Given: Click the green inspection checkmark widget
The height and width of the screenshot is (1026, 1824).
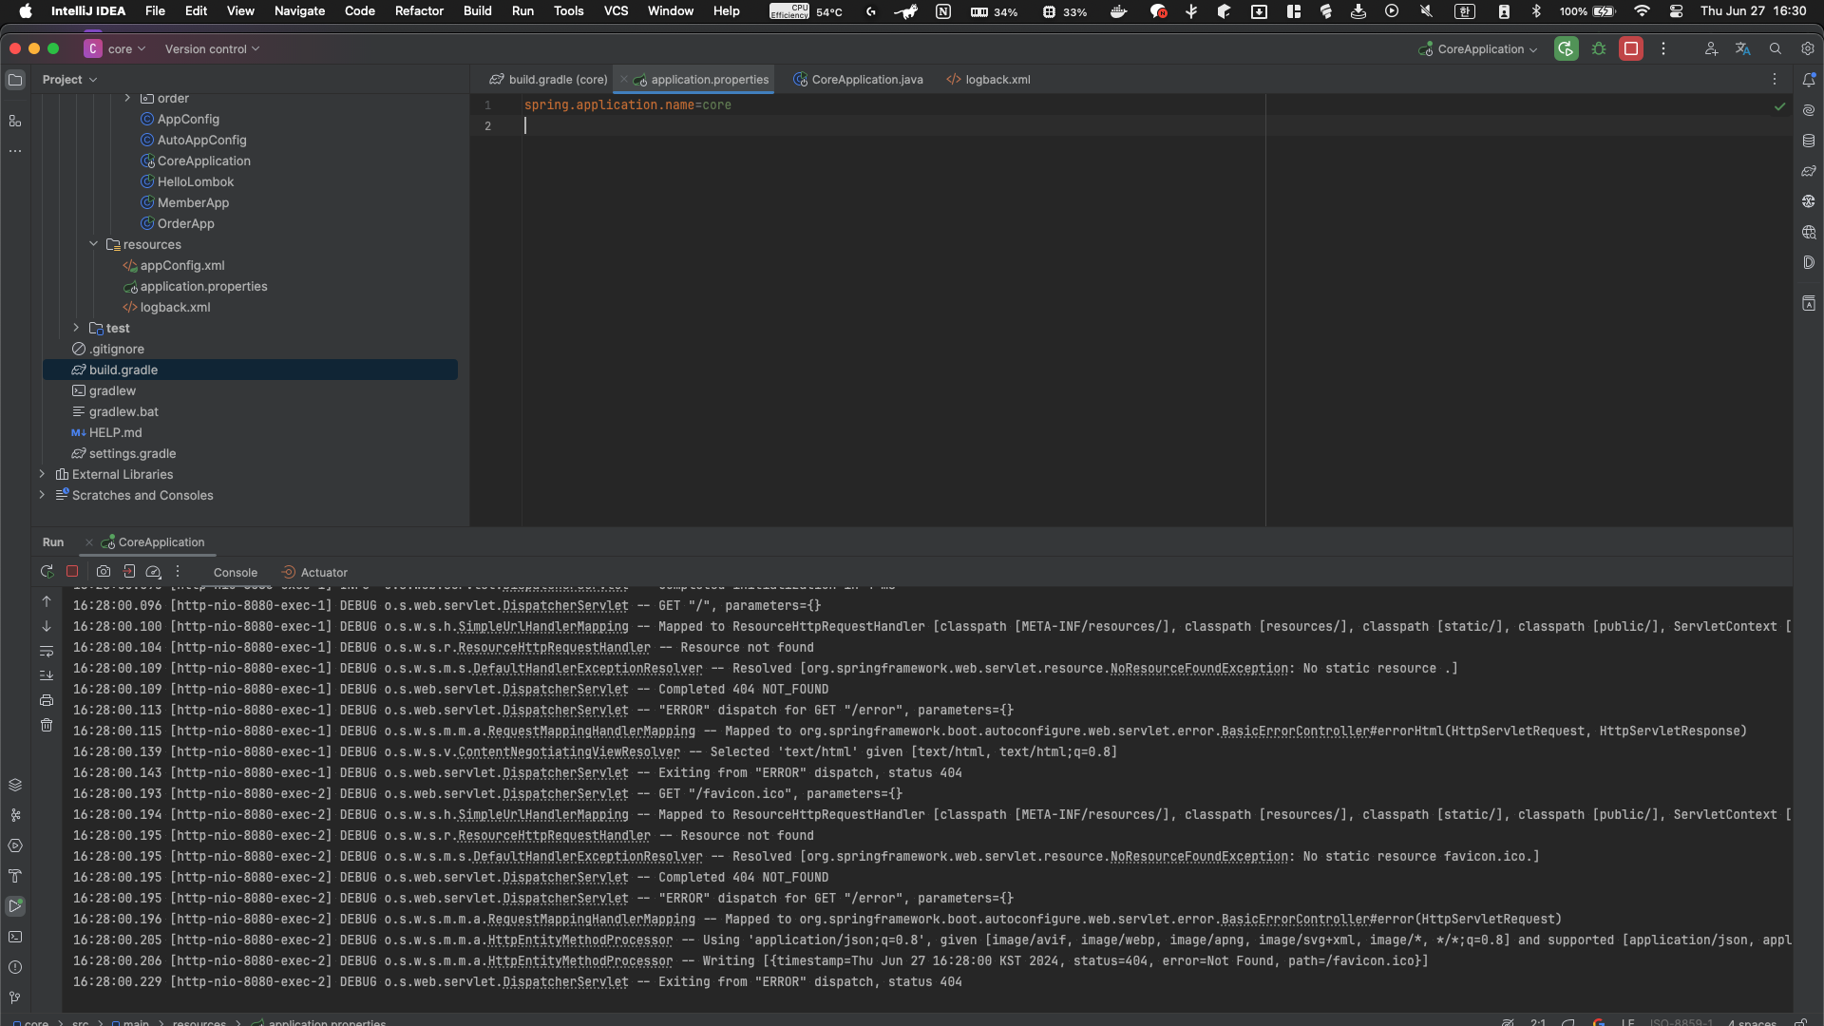Looking at the screenshot, I should pyautogui.click(x=1779, y=106).
